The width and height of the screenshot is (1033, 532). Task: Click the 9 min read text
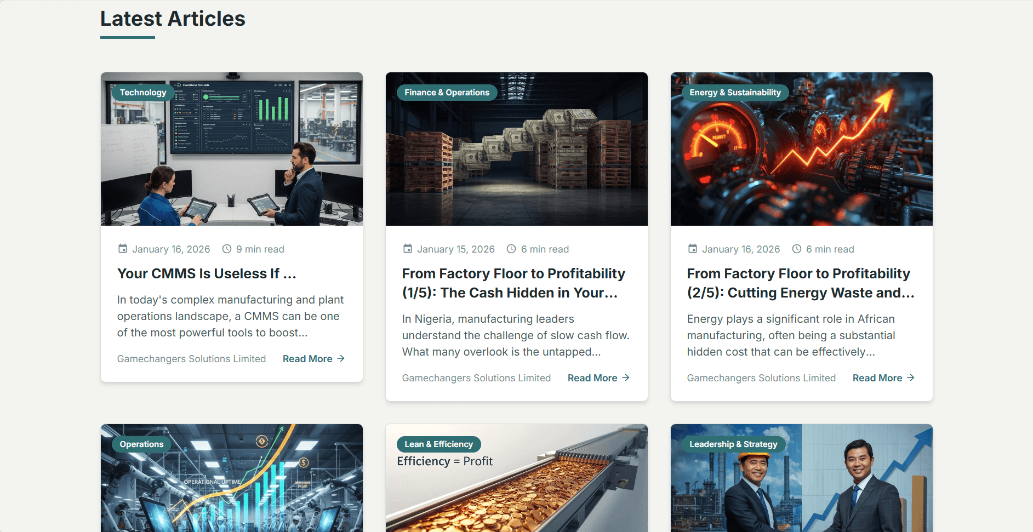(260, 249)
